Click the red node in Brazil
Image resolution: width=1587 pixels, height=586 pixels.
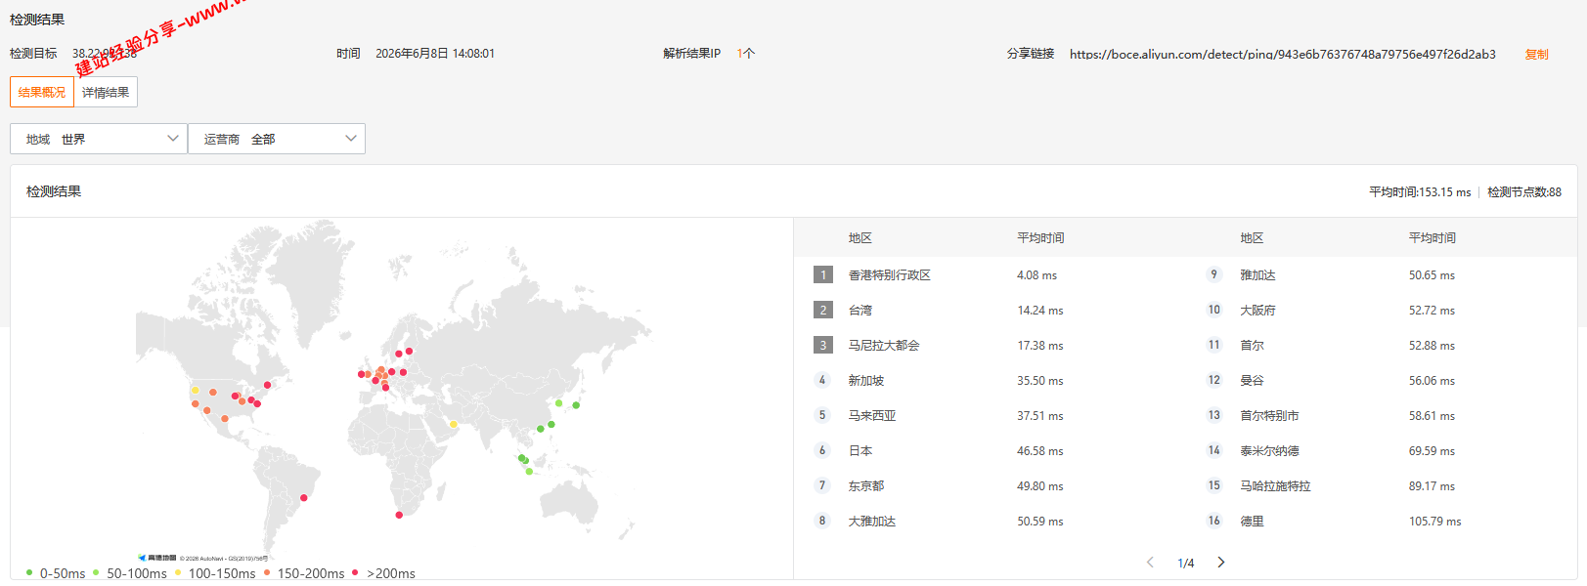[304, 498]
